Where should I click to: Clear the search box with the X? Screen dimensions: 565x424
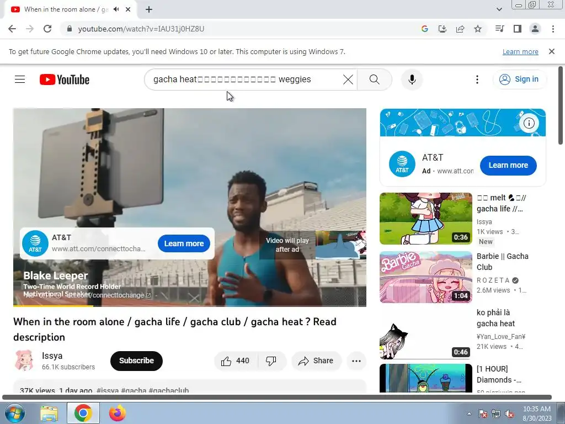(348, 79)
